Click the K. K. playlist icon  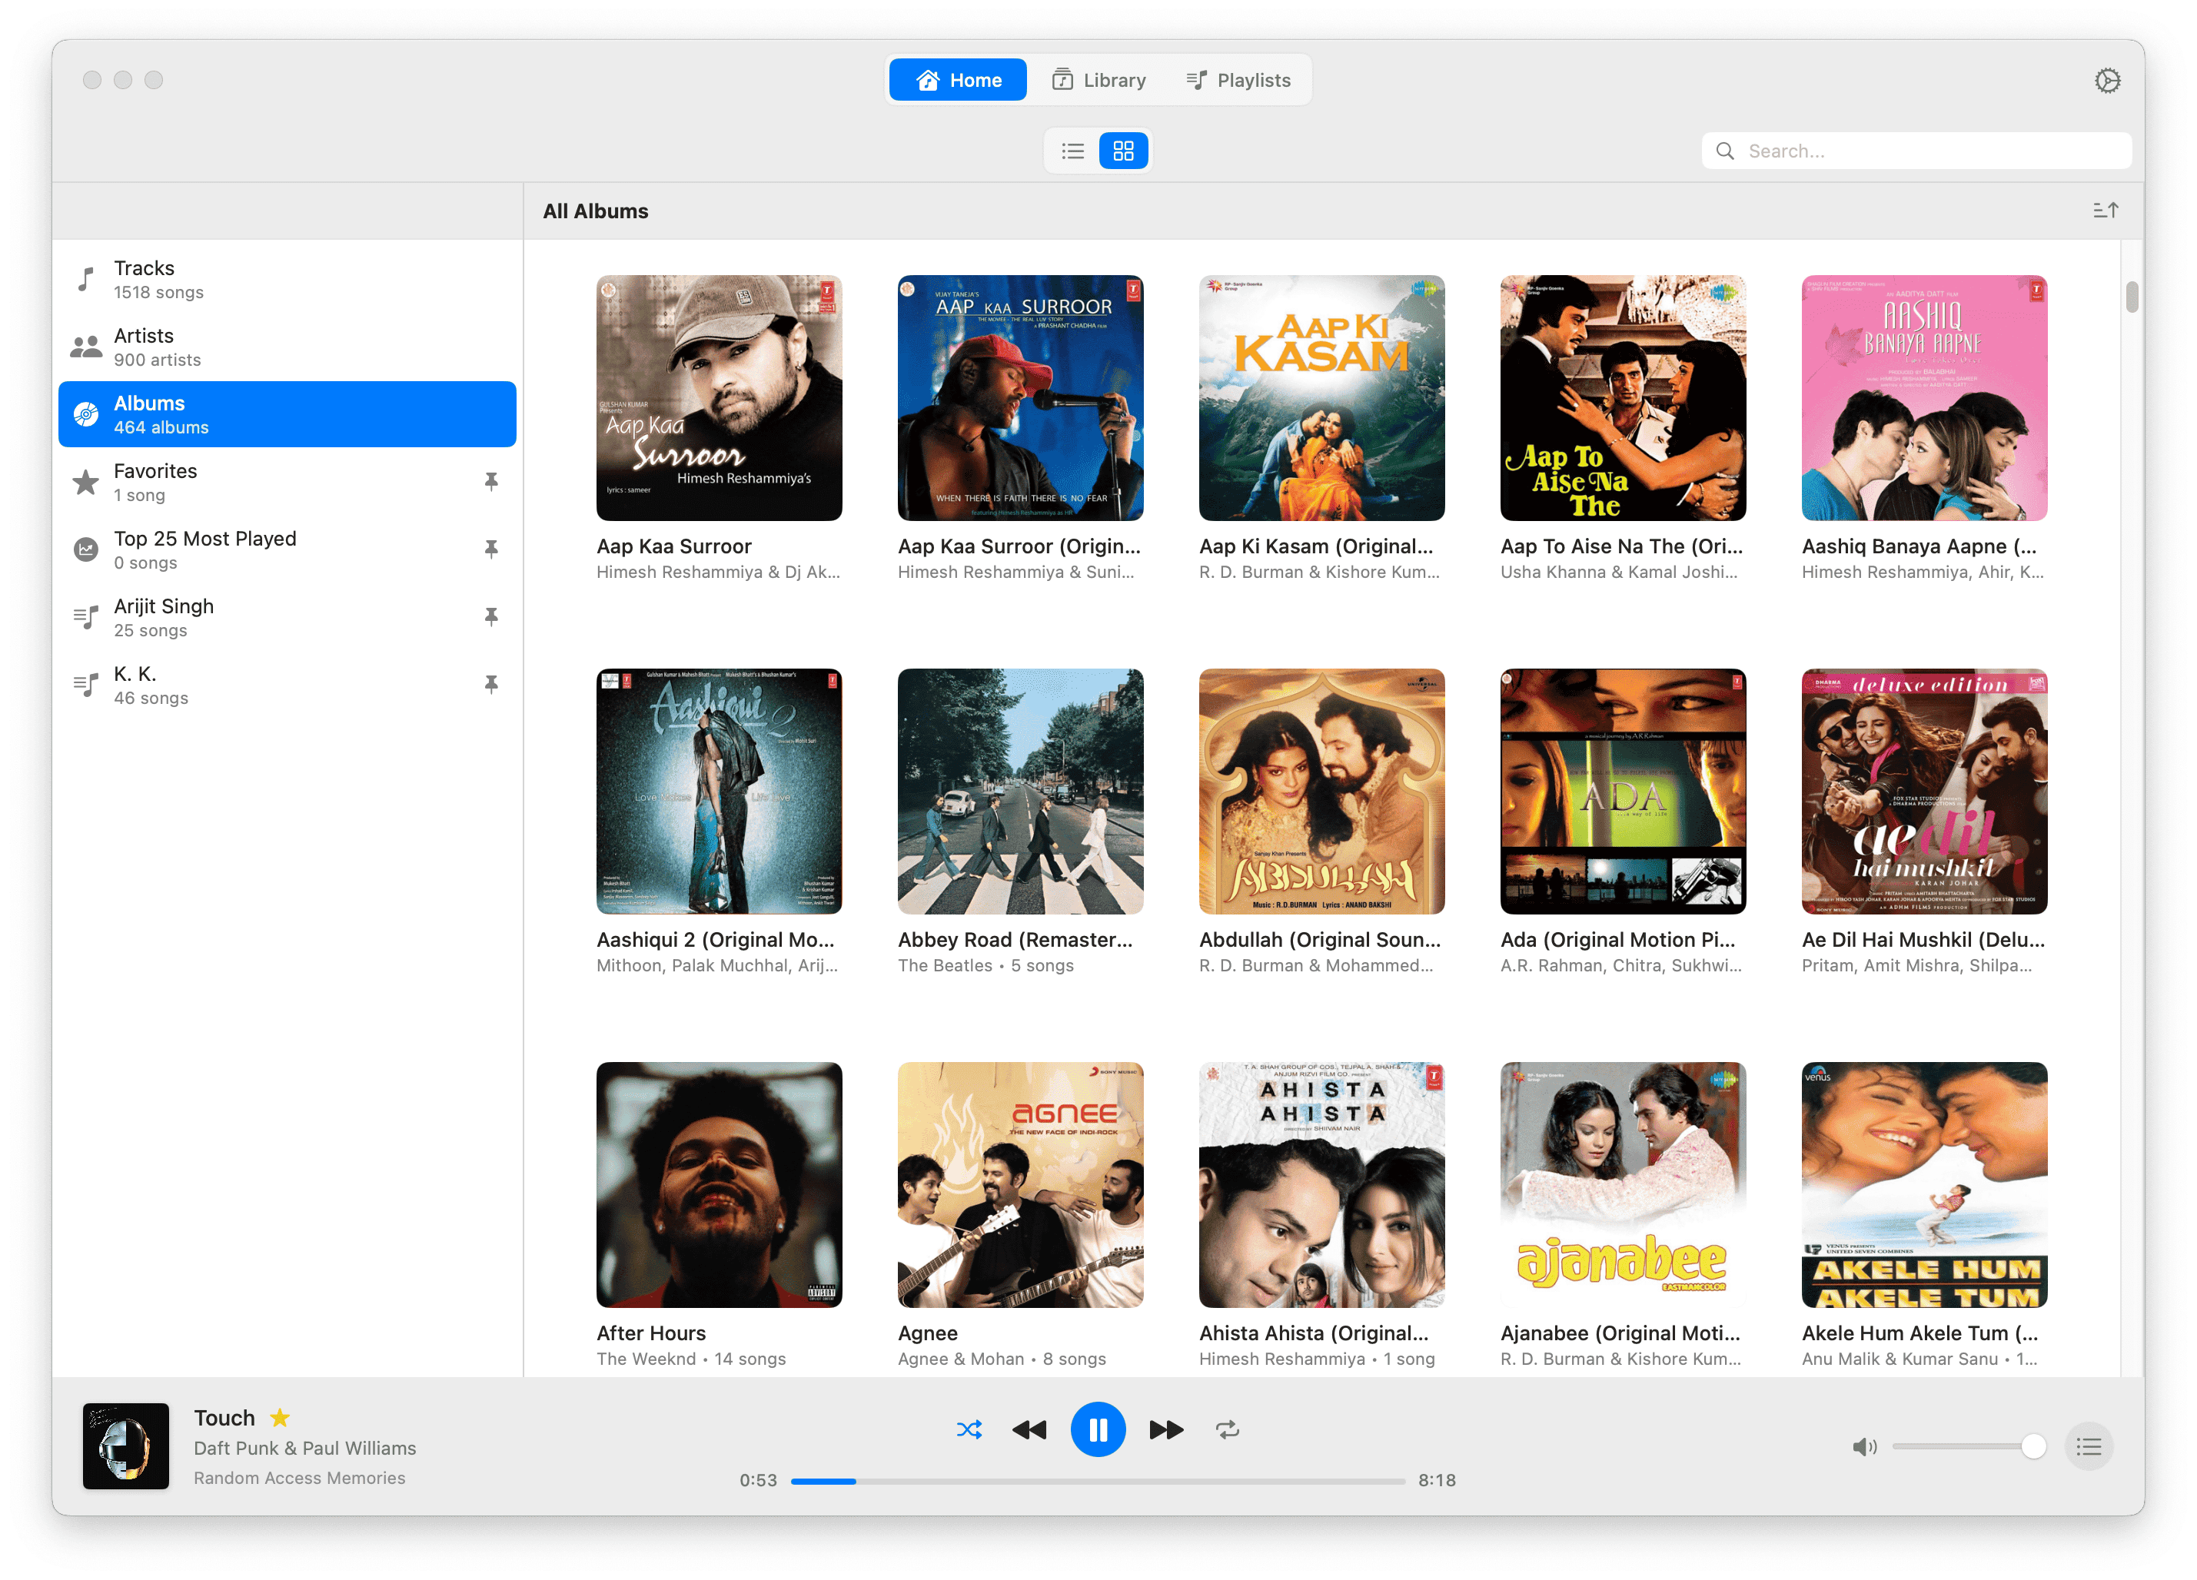pos(86,685)
